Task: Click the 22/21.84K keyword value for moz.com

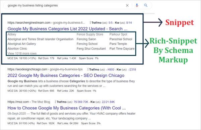Action: [x=108, y=102]
